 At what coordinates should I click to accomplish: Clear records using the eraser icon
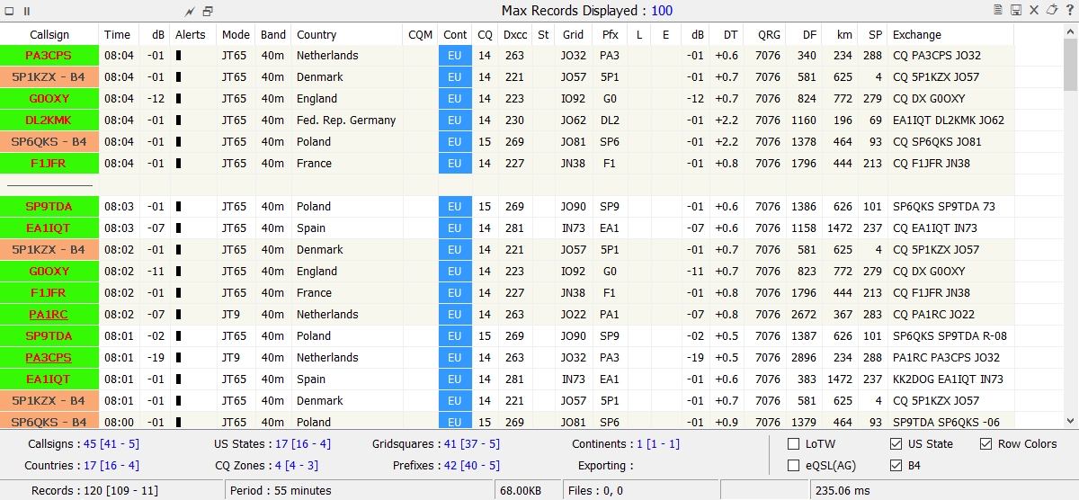click(1051, 10)
